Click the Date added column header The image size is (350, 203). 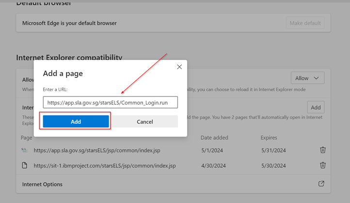pyautogui.click(x=214, y=138)
